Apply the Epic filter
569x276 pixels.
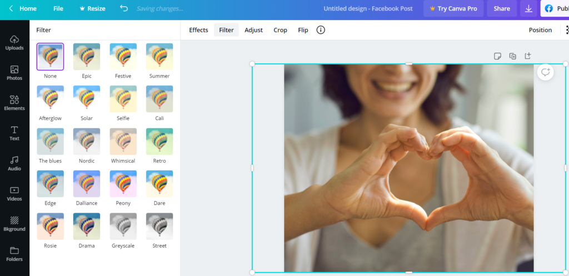tap(87, 57)
